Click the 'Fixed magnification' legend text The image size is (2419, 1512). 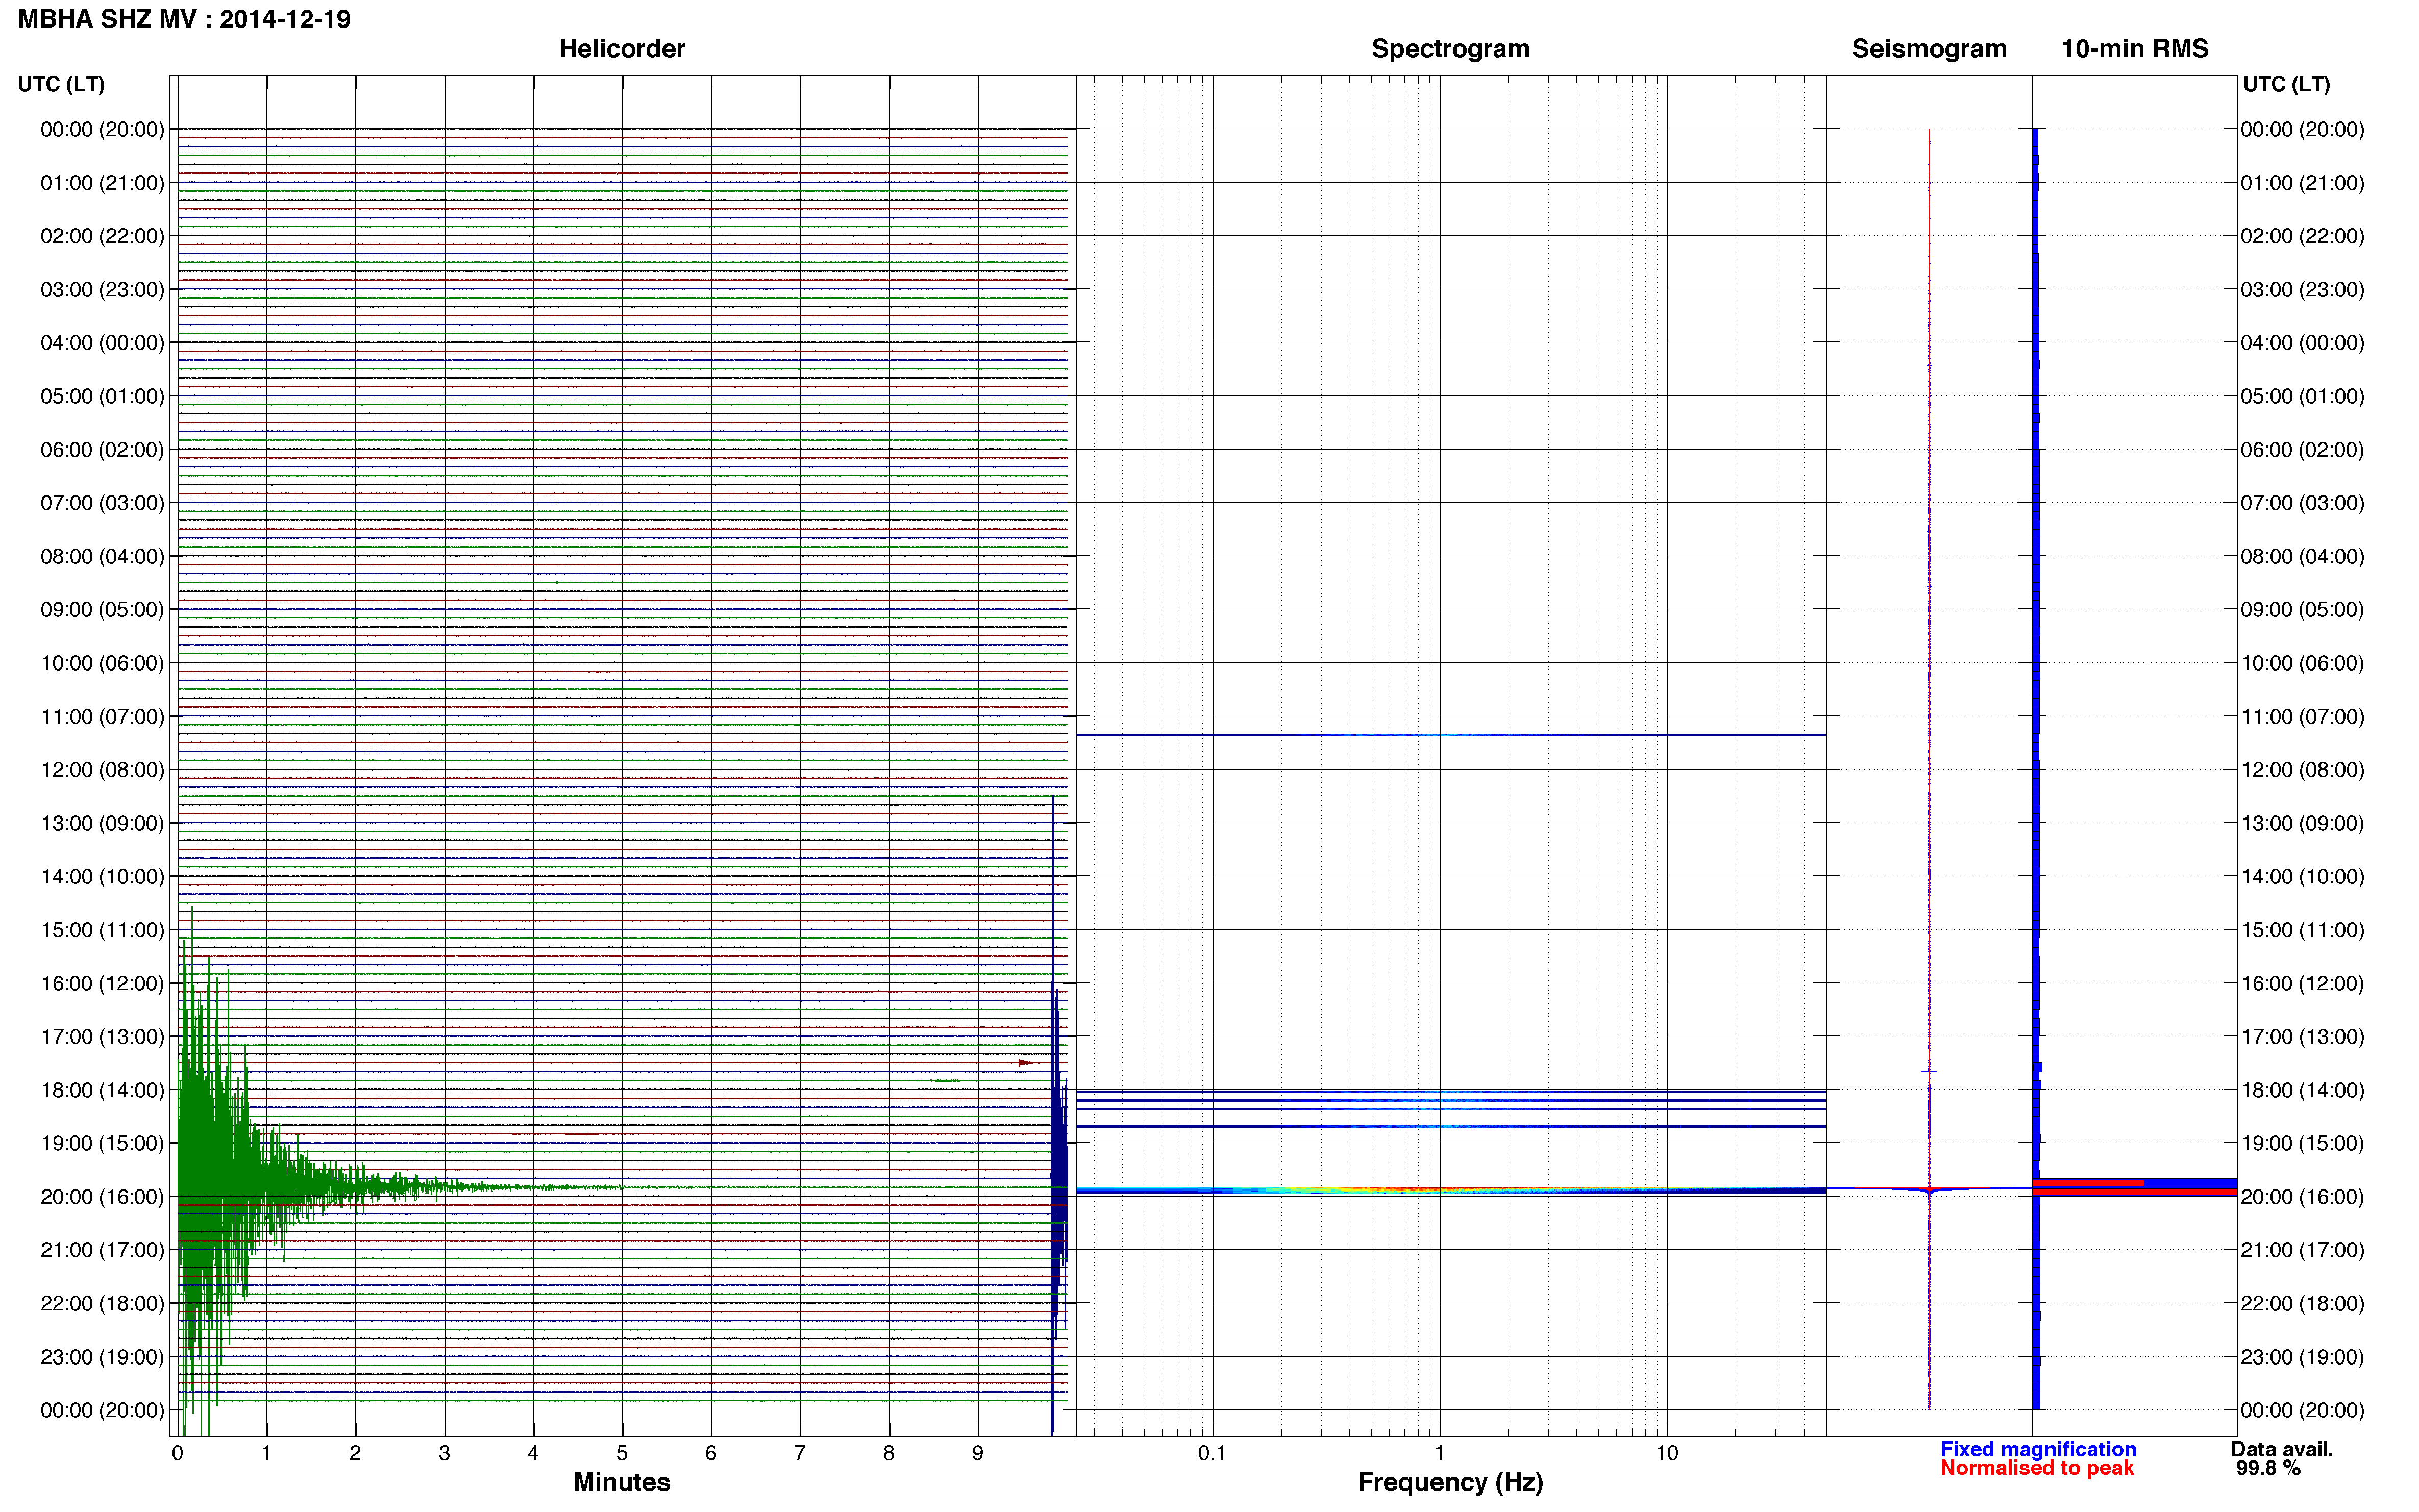[2038, 1449]
